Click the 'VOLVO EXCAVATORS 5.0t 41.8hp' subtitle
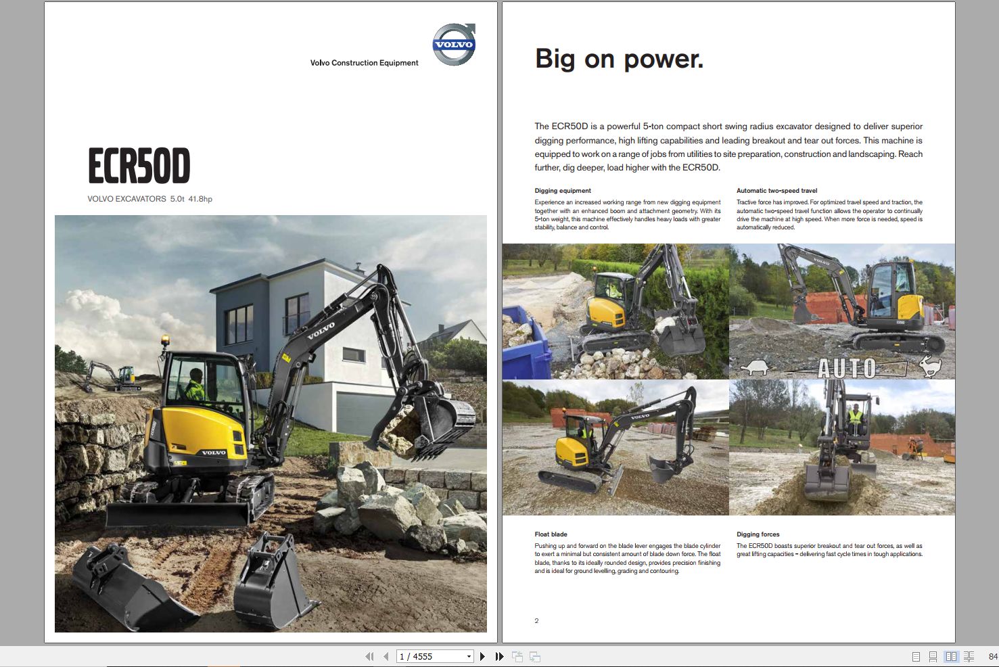Image resolution: width=999 pixels, height=667 pixels. pos(149,199)
